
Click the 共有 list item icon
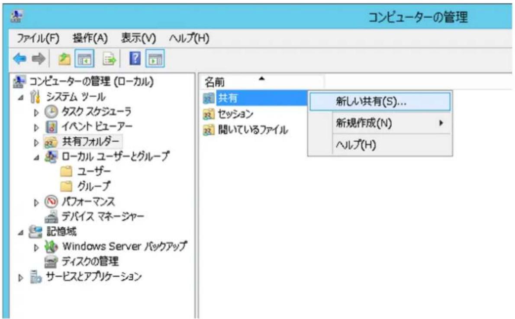click(209, 98)
